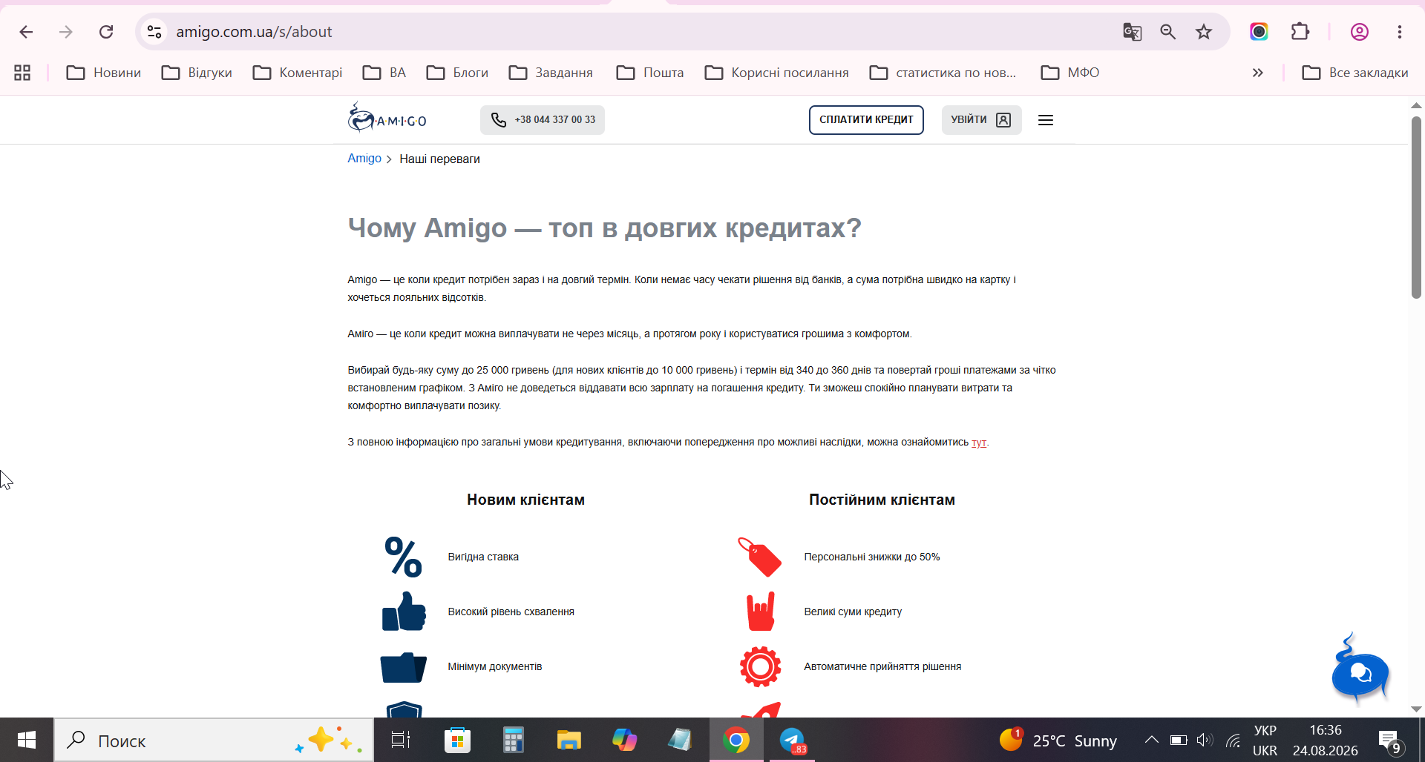Click the Amigo logo
Image resolution: width=1425 pixels, height=762 pixels.
(387, 118)
